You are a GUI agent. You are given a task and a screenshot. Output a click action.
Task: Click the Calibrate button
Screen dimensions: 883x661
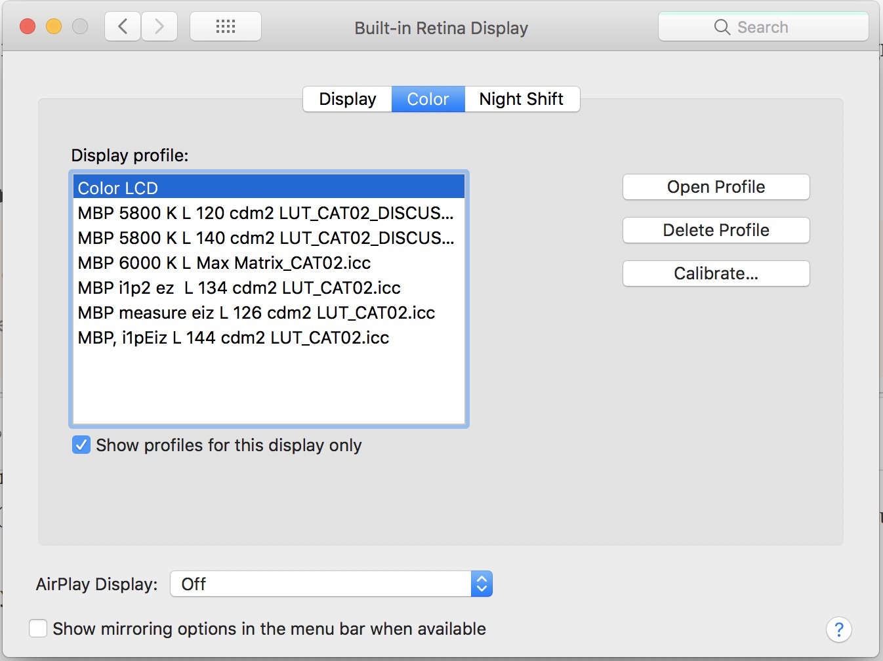(716, 273)
